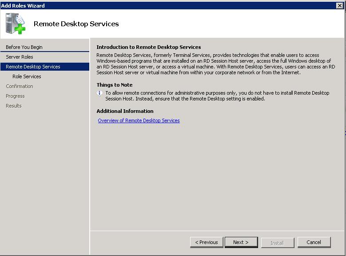The image size is (346, 256).
Task: Click the Additional Information heading
Action: (125, 111)
